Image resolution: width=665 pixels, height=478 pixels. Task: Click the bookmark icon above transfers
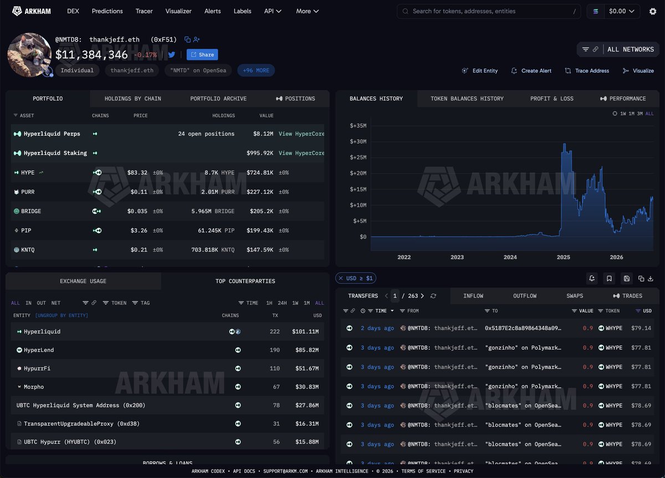[x=609, y=278]
